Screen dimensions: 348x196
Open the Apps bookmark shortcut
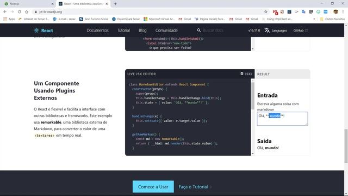point(9,19)
